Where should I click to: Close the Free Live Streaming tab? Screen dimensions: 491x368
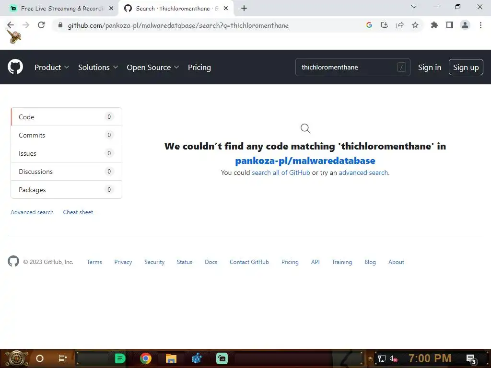click(111, 9)
